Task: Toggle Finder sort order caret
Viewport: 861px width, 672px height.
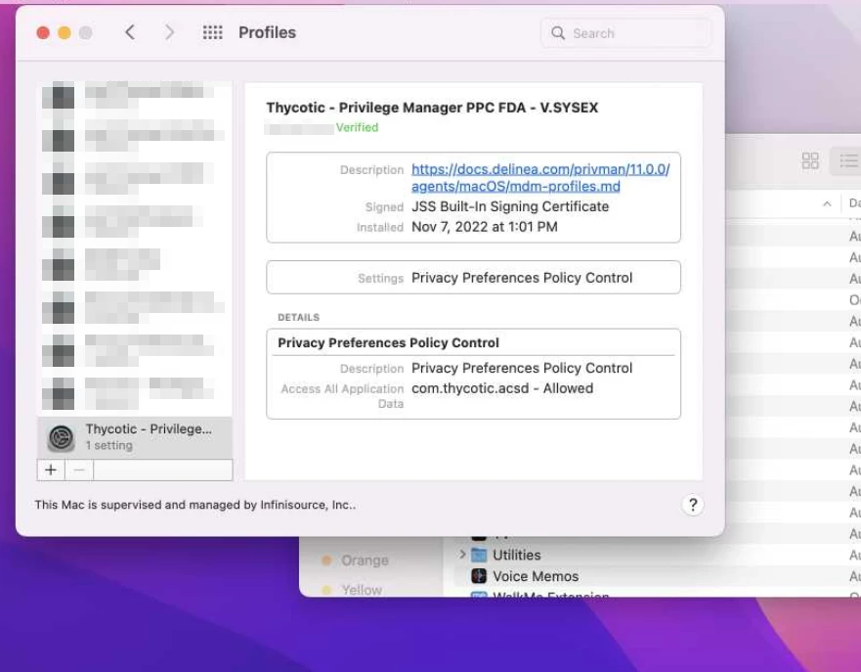Action: (827, 203)
